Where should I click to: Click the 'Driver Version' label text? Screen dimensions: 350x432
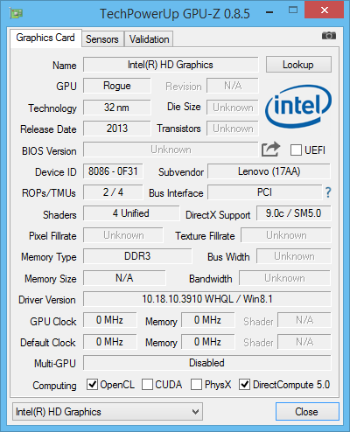47,300
